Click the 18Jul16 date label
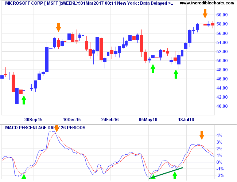 (186, 120)
